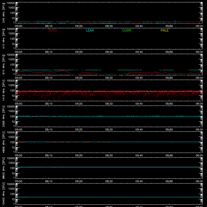Select the 15400 MHz [SFU] axis title

pos(3,194)
